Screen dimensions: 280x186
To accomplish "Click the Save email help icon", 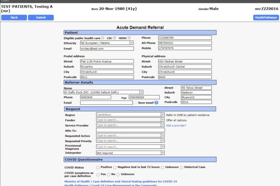I will pyautogui.click(x=156, y=103).
